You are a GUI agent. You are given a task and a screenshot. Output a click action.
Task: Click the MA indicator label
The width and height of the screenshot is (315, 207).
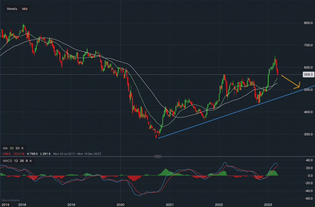[x=5, y=148]
